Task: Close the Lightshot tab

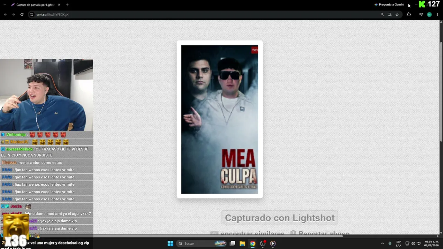Action: [59, 5]
